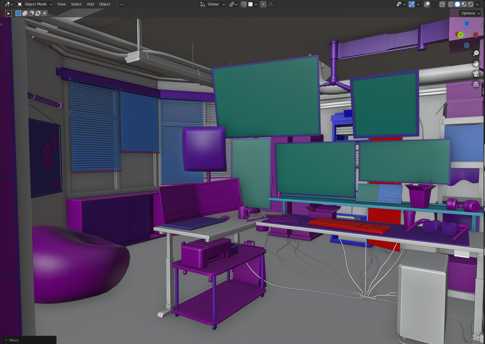485x344 pixels.
Task: Expand the toolbar using the left-edge arrow
Action: click(x=1, y=25)
